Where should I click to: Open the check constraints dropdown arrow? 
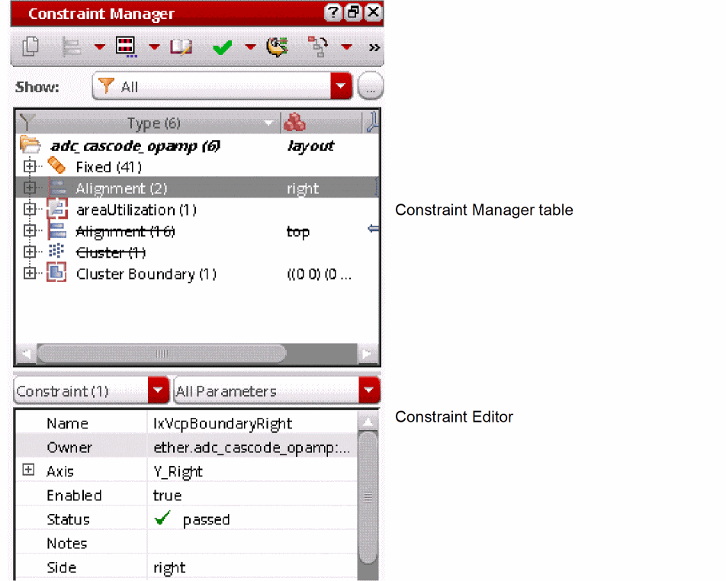tap(250, 47)
